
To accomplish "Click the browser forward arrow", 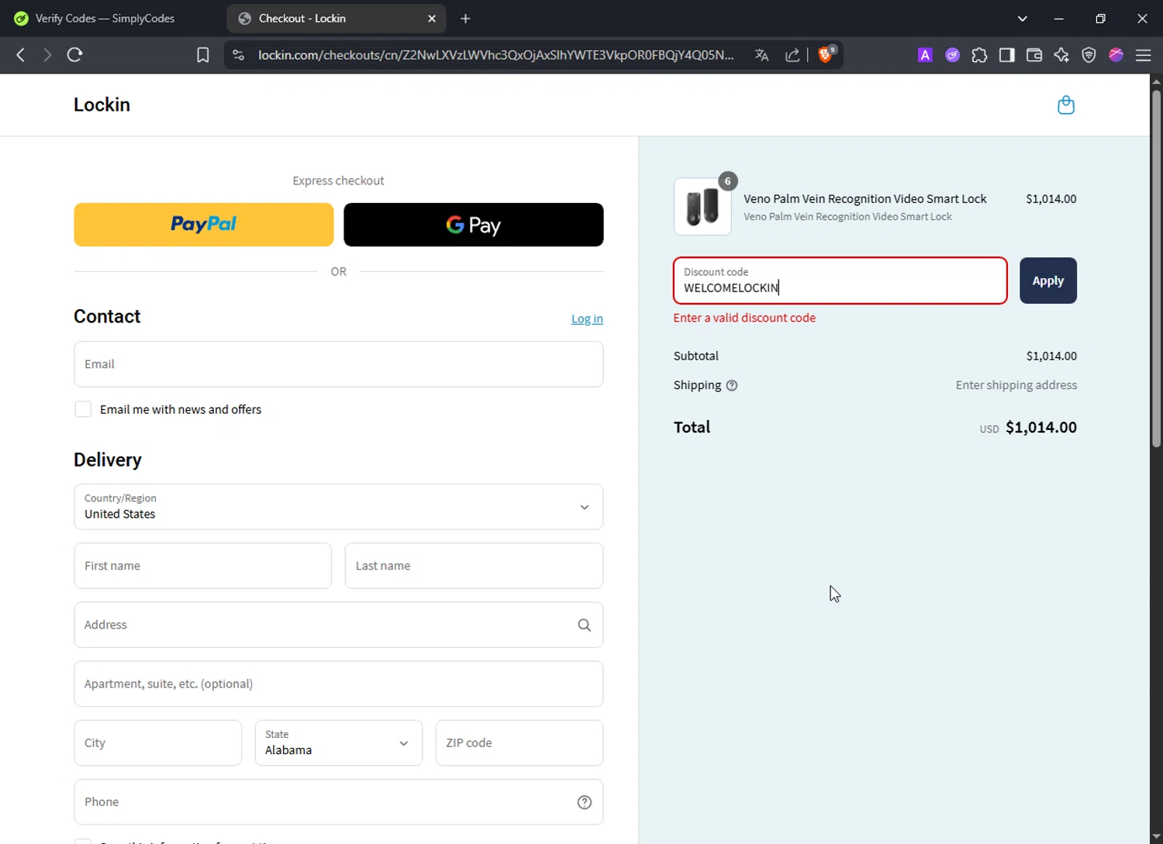I will point(47,55).
